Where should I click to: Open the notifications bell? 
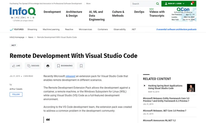pyautogui.click(x=192, y=4)
